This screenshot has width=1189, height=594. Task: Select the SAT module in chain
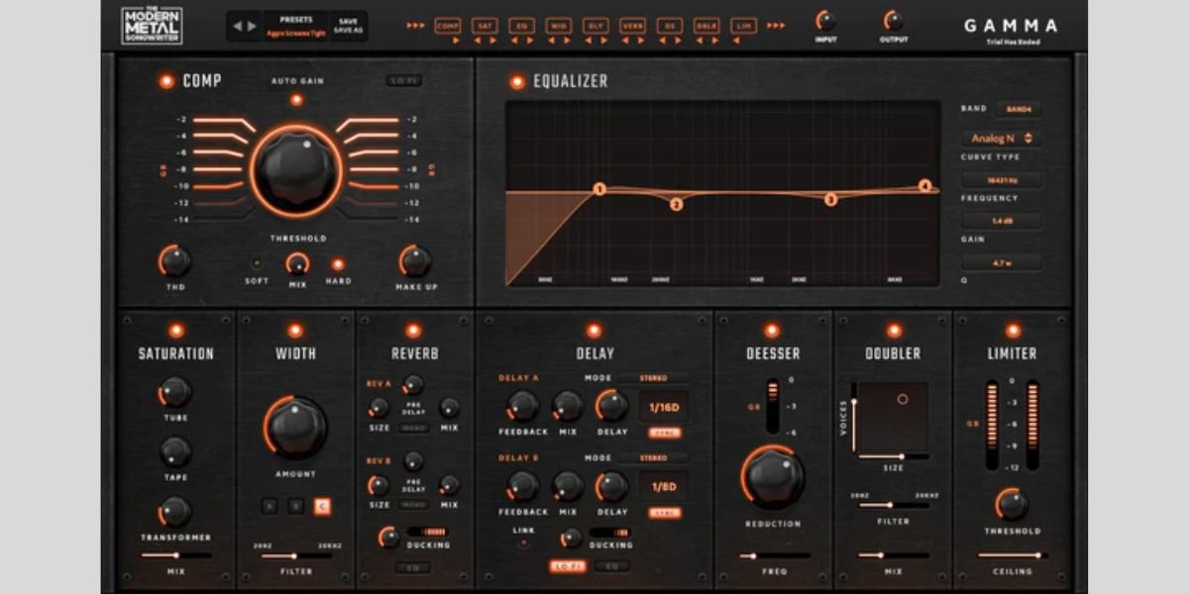[x=486, y=26]
